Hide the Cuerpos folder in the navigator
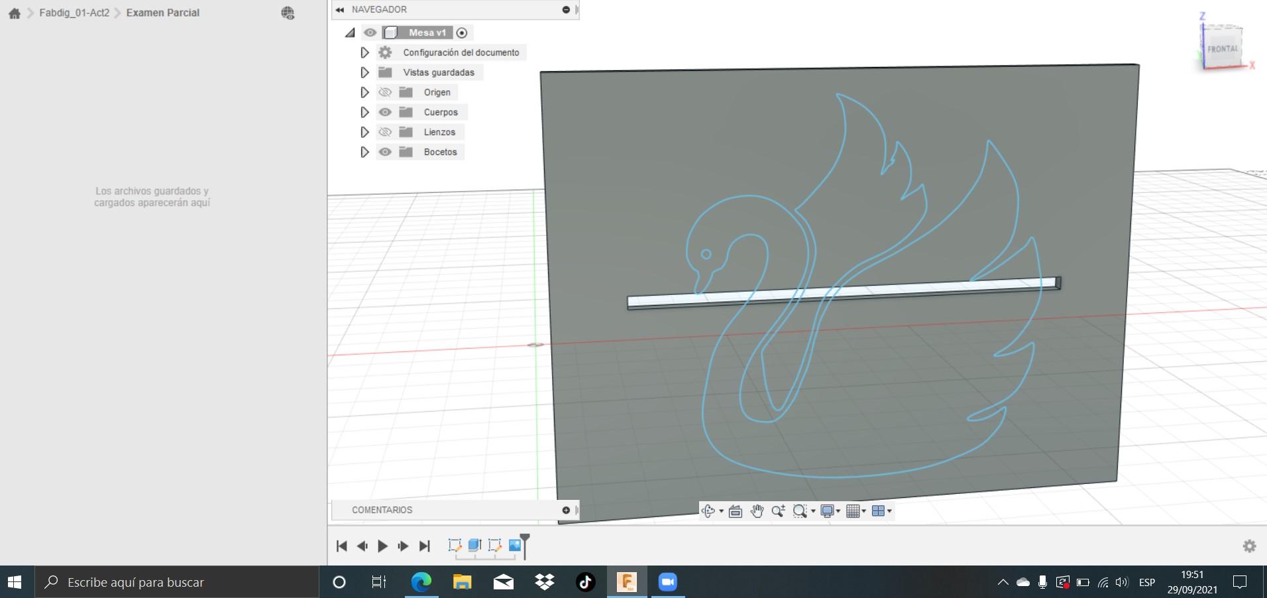1267x598 pixels. click(x=386, y=112)
